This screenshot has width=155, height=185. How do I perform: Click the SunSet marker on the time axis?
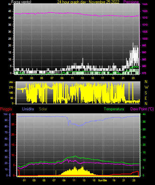pyautogui.click(x=102, y=180)
